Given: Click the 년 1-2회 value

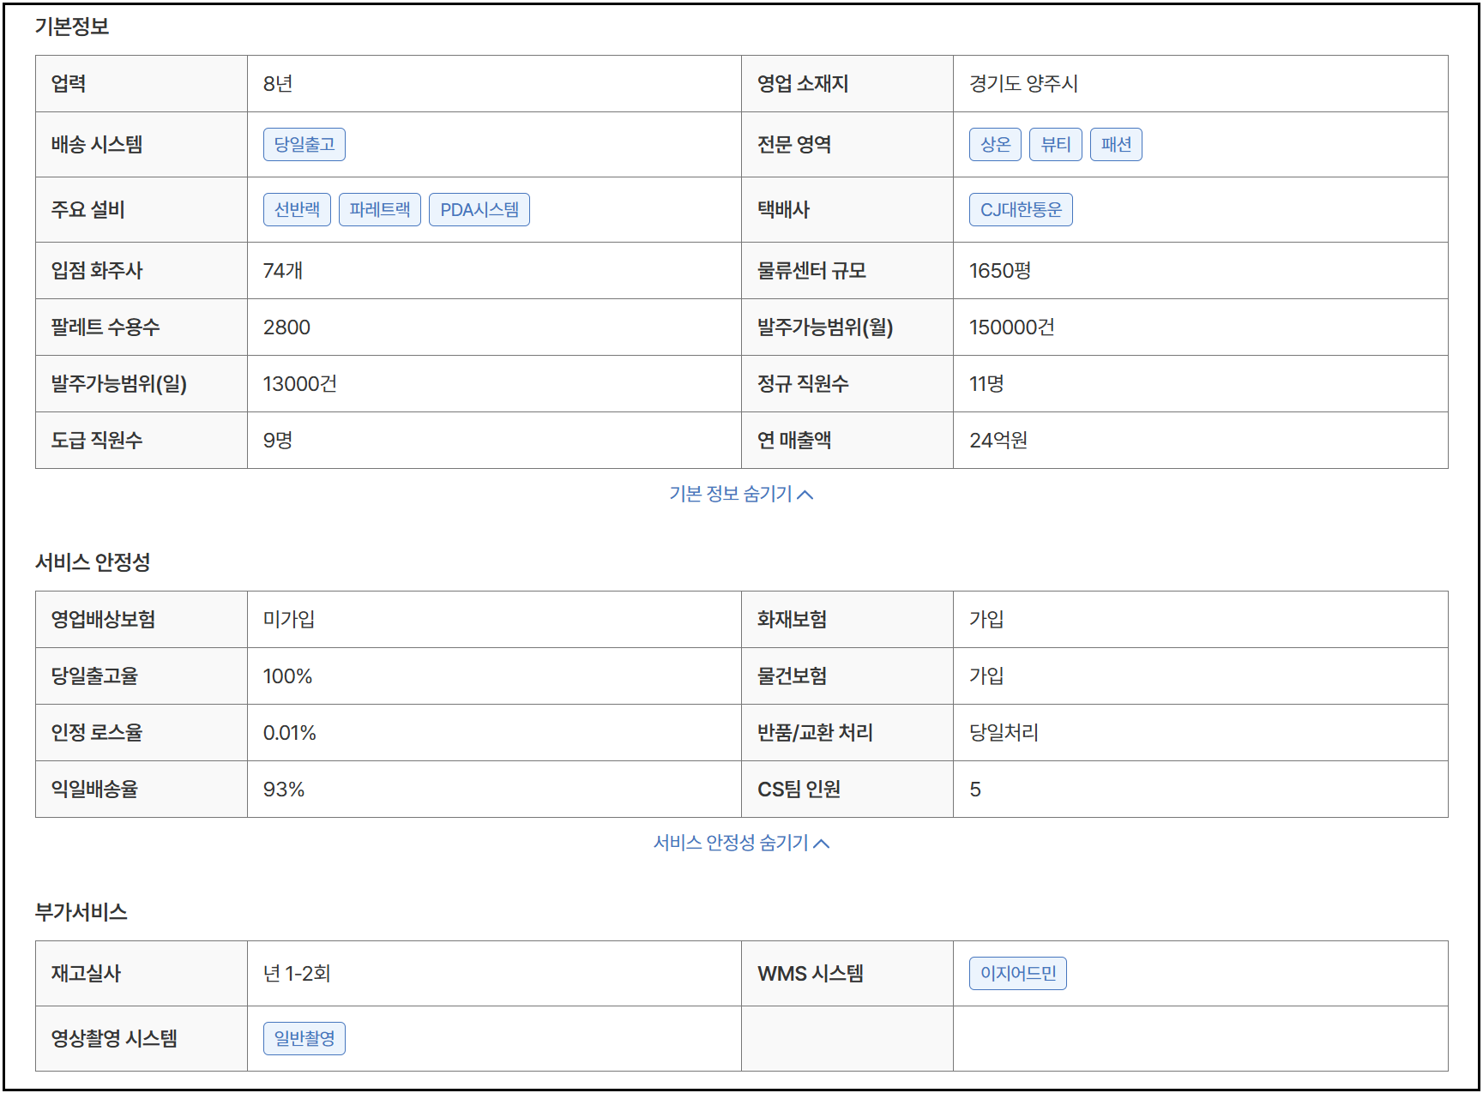Looking at the screenshot, I should click(297, 973).
